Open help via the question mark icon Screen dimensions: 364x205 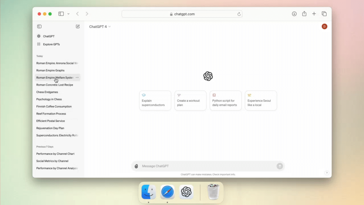[327, 173]
